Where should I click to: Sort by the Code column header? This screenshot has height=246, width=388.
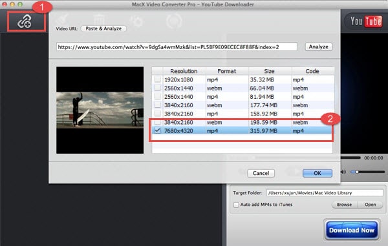pos(312,71)
